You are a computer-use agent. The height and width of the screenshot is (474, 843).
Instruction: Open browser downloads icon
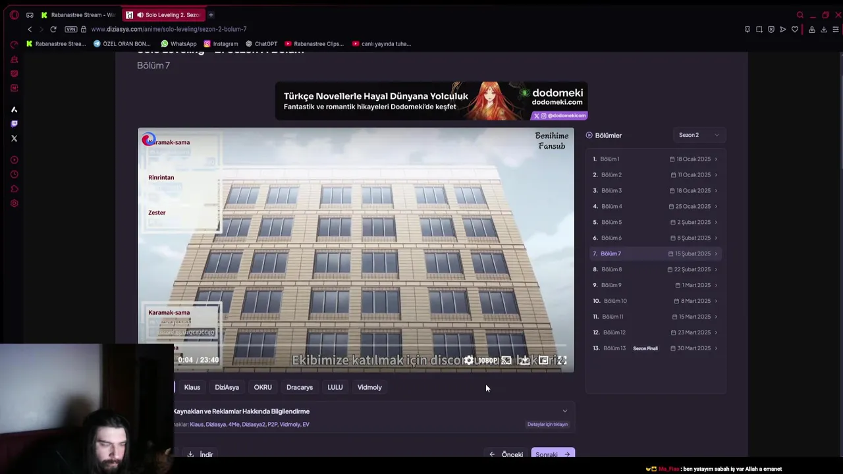pos(823,29)
